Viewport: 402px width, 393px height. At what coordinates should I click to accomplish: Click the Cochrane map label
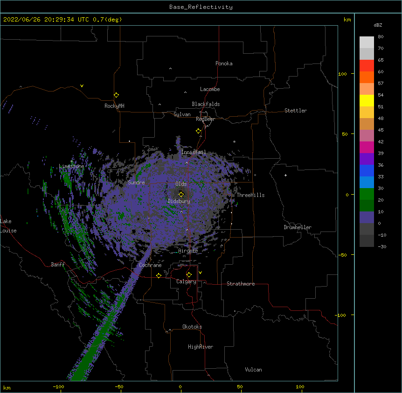pyautogui.click(x=150, y=265)
